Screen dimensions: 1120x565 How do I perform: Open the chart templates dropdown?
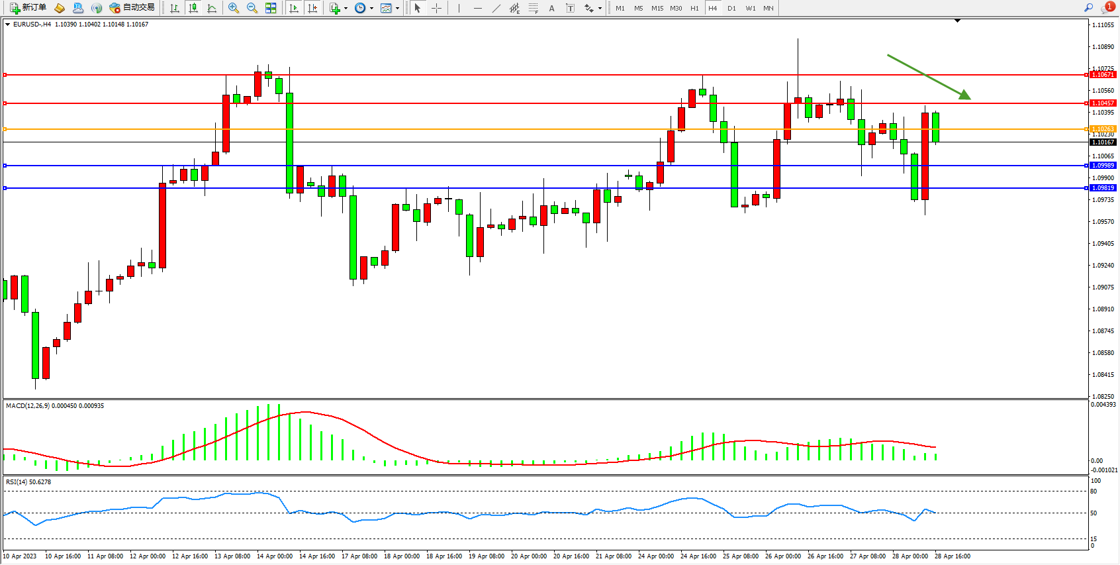tap(397, 9)
